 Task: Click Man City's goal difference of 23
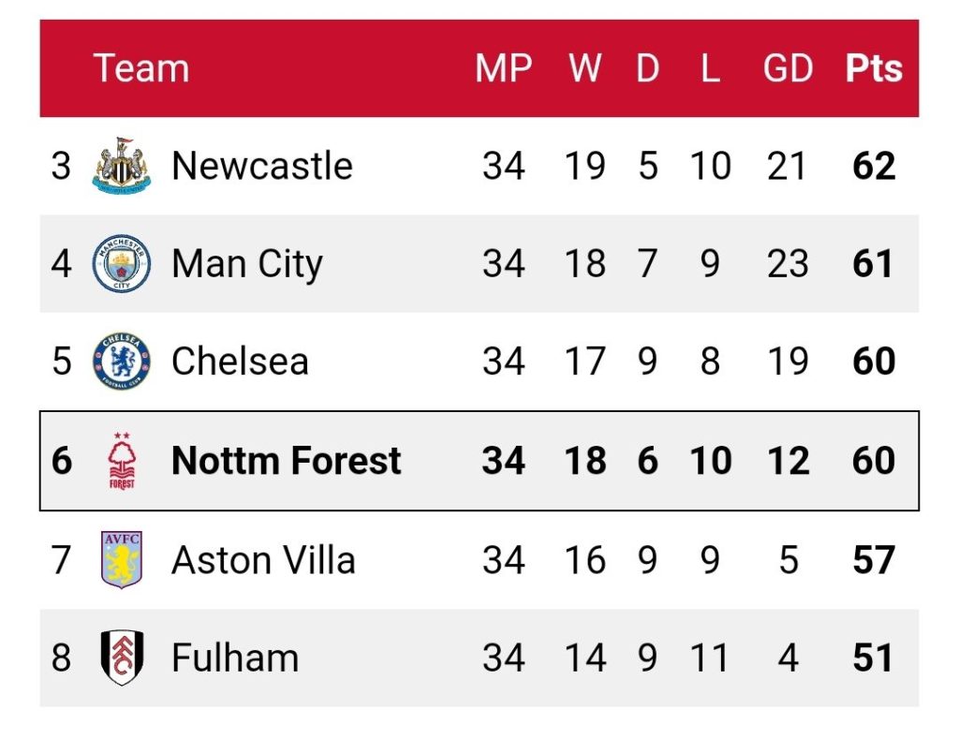tap(788, 263)
